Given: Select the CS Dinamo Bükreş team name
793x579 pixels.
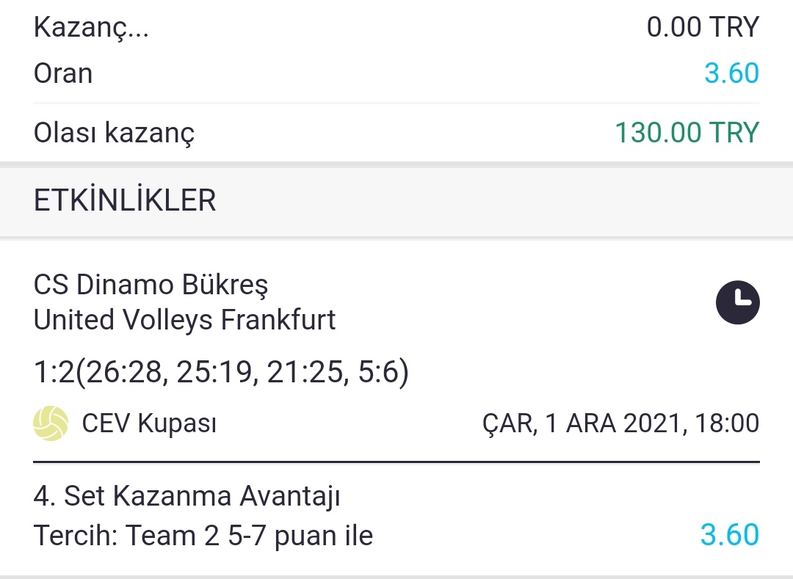Looking at the screenshot, I should (x=151, y=285).
